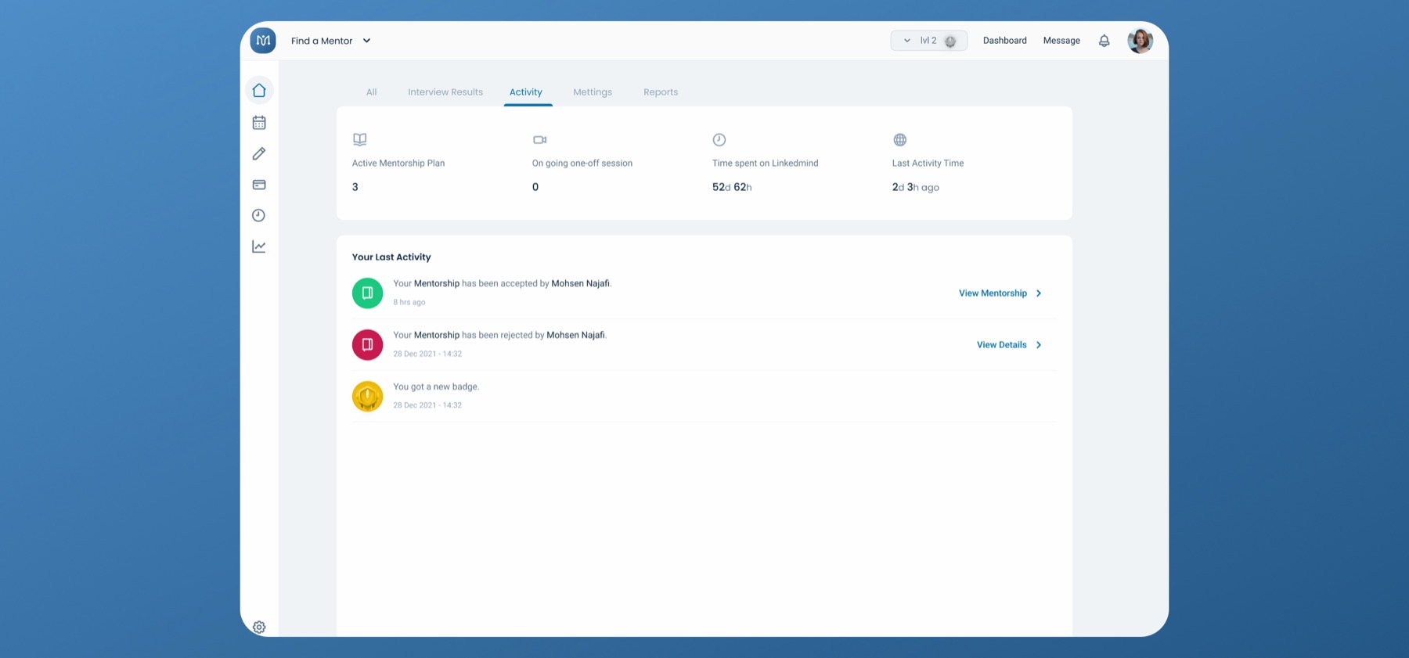The height and width of the screenshot is (658, 1409).
Task: Open Message in top navigation
Action: pos(1061,41)
